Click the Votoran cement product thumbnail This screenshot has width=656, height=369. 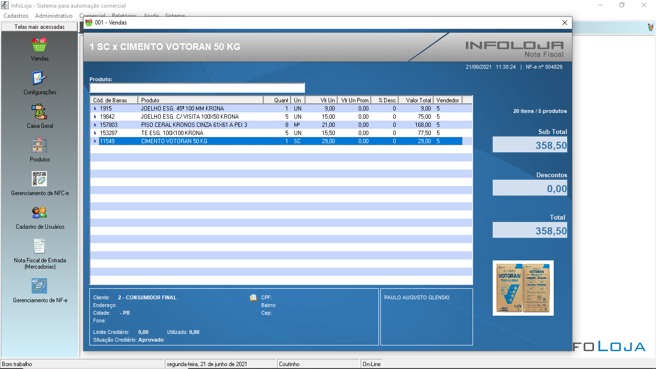pos(523,288)
